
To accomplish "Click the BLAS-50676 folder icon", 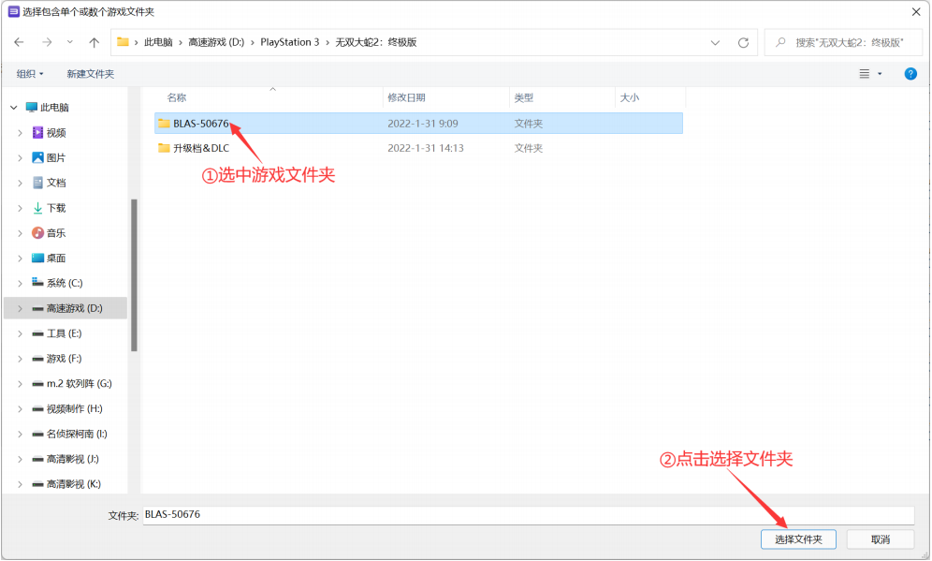I will pyautogui.click(x=164, y=124).
